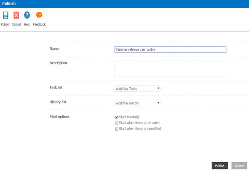Image resolution: width=249 pixels, height=171 pixels.
Task: Enable Start when items are created
Action: 117,123
